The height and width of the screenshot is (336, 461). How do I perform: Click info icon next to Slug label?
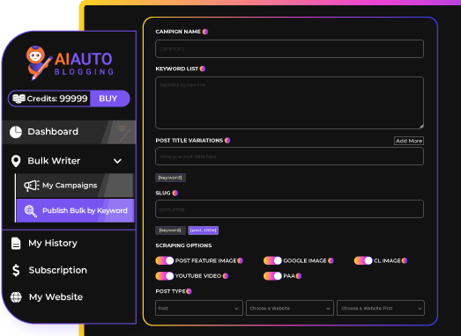pyautogui.click(x=175, y=193)
